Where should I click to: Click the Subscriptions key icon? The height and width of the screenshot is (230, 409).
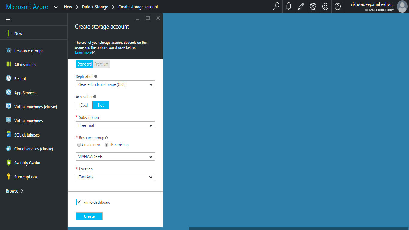click(9, 177)
